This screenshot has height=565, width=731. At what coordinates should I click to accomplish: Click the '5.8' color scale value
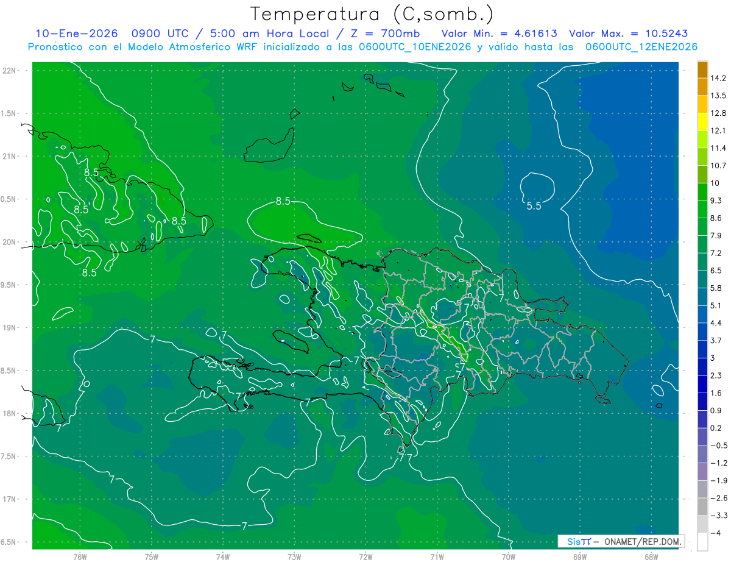coord(716,288)
